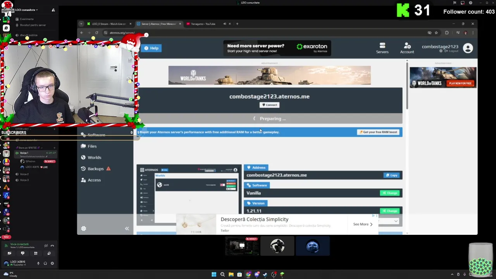Bookmark this page with the star icon

(x=436, y=33)
